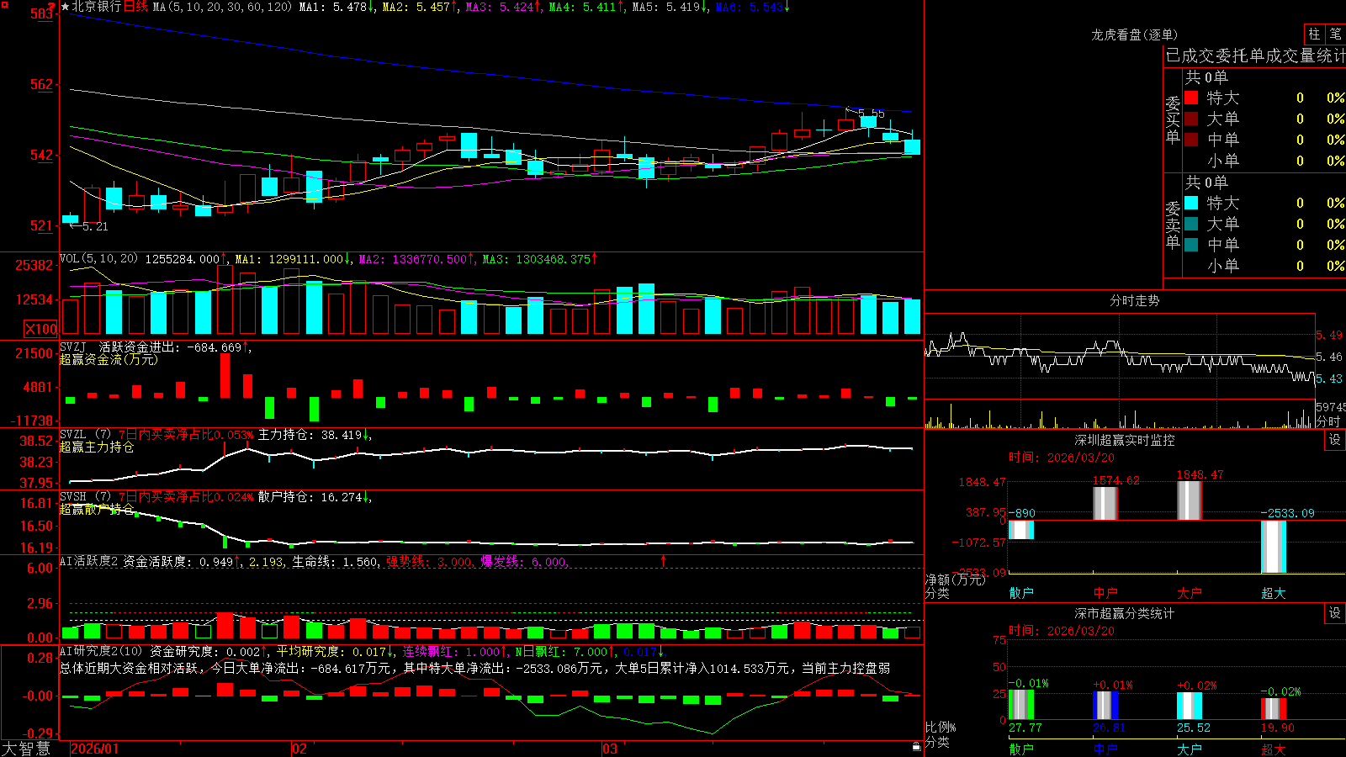Switch to 笔 tick view mode
The image size is (1346, 757).
coord(1336,34)
